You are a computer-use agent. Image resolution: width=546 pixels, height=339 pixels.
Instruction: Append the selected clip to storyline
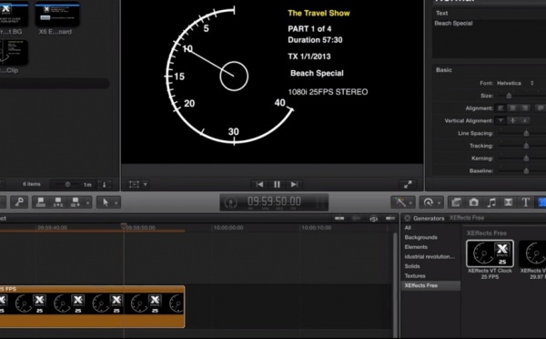(76, 202)
